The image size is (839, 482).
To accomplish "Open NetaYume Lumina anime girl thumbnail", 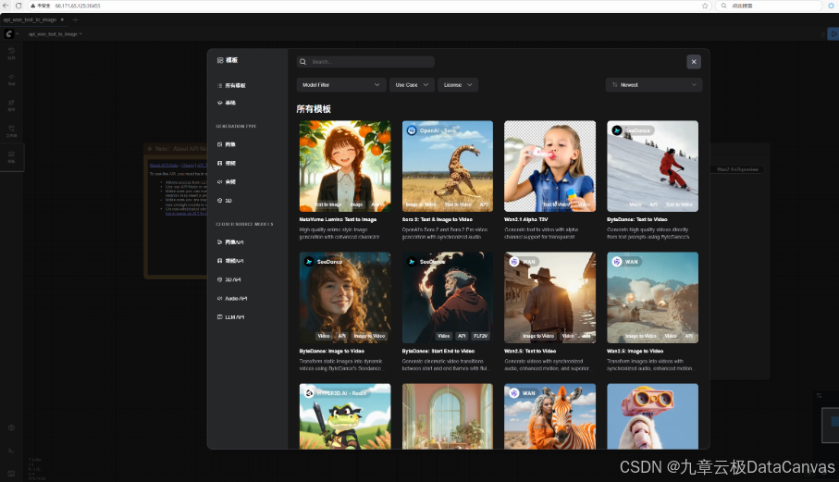I will point(345,166).
